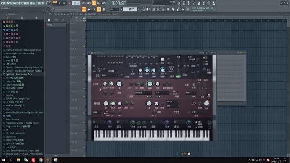Viewport: 290px width, 163px height.
Task: Click the green button in Harmless top section
Action: coord(178,77)
